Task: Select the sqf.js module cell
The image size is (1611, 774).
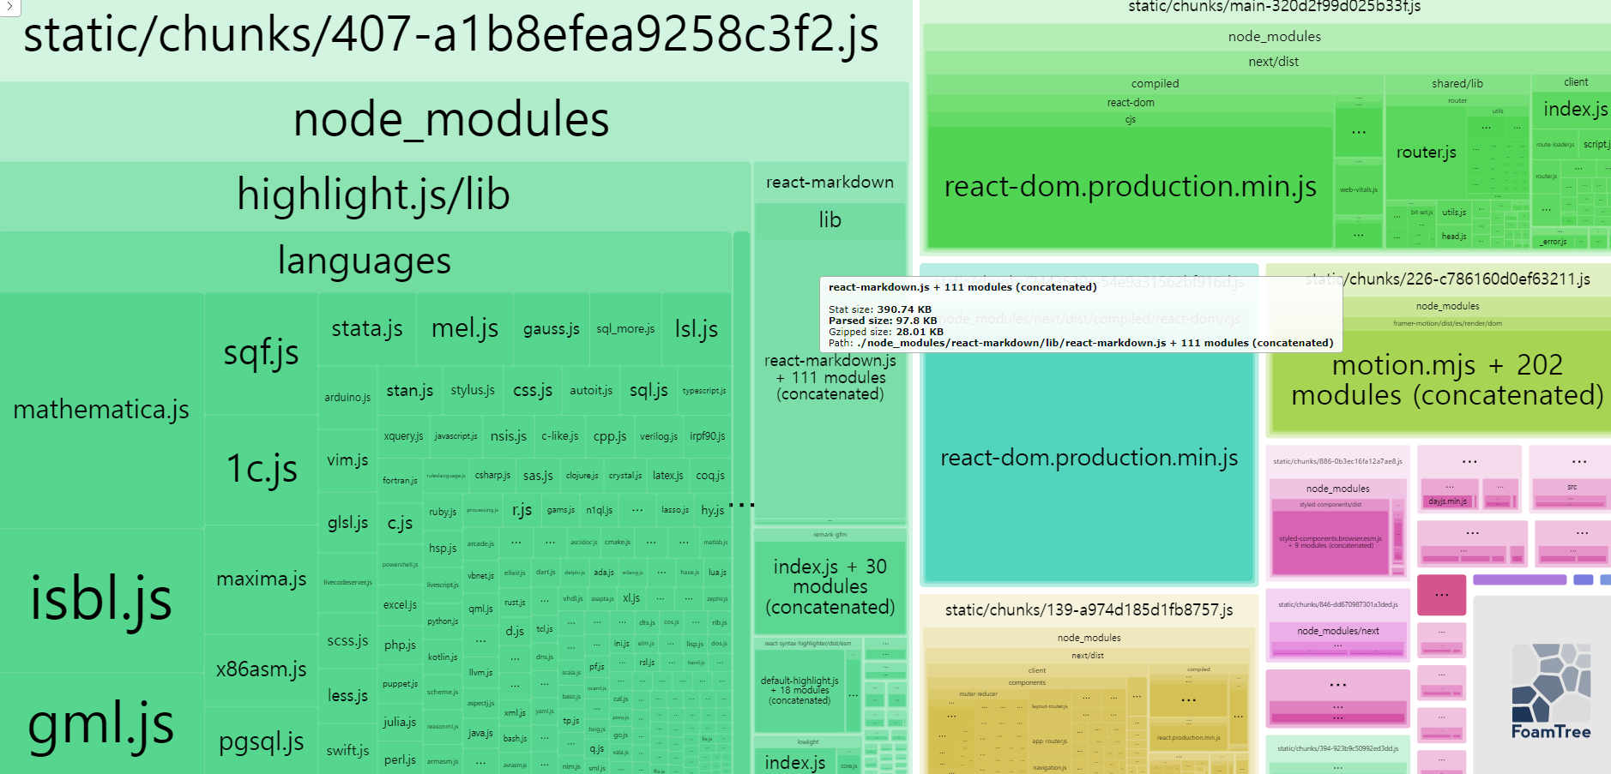Action: [x=262, y=352]
